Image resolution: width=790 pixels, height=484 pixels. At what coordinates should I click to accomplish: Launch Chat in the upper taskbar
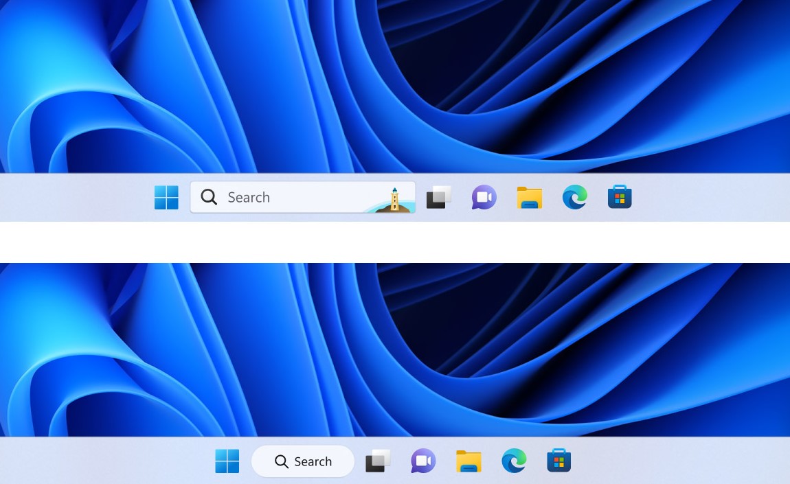coord(484,198)
